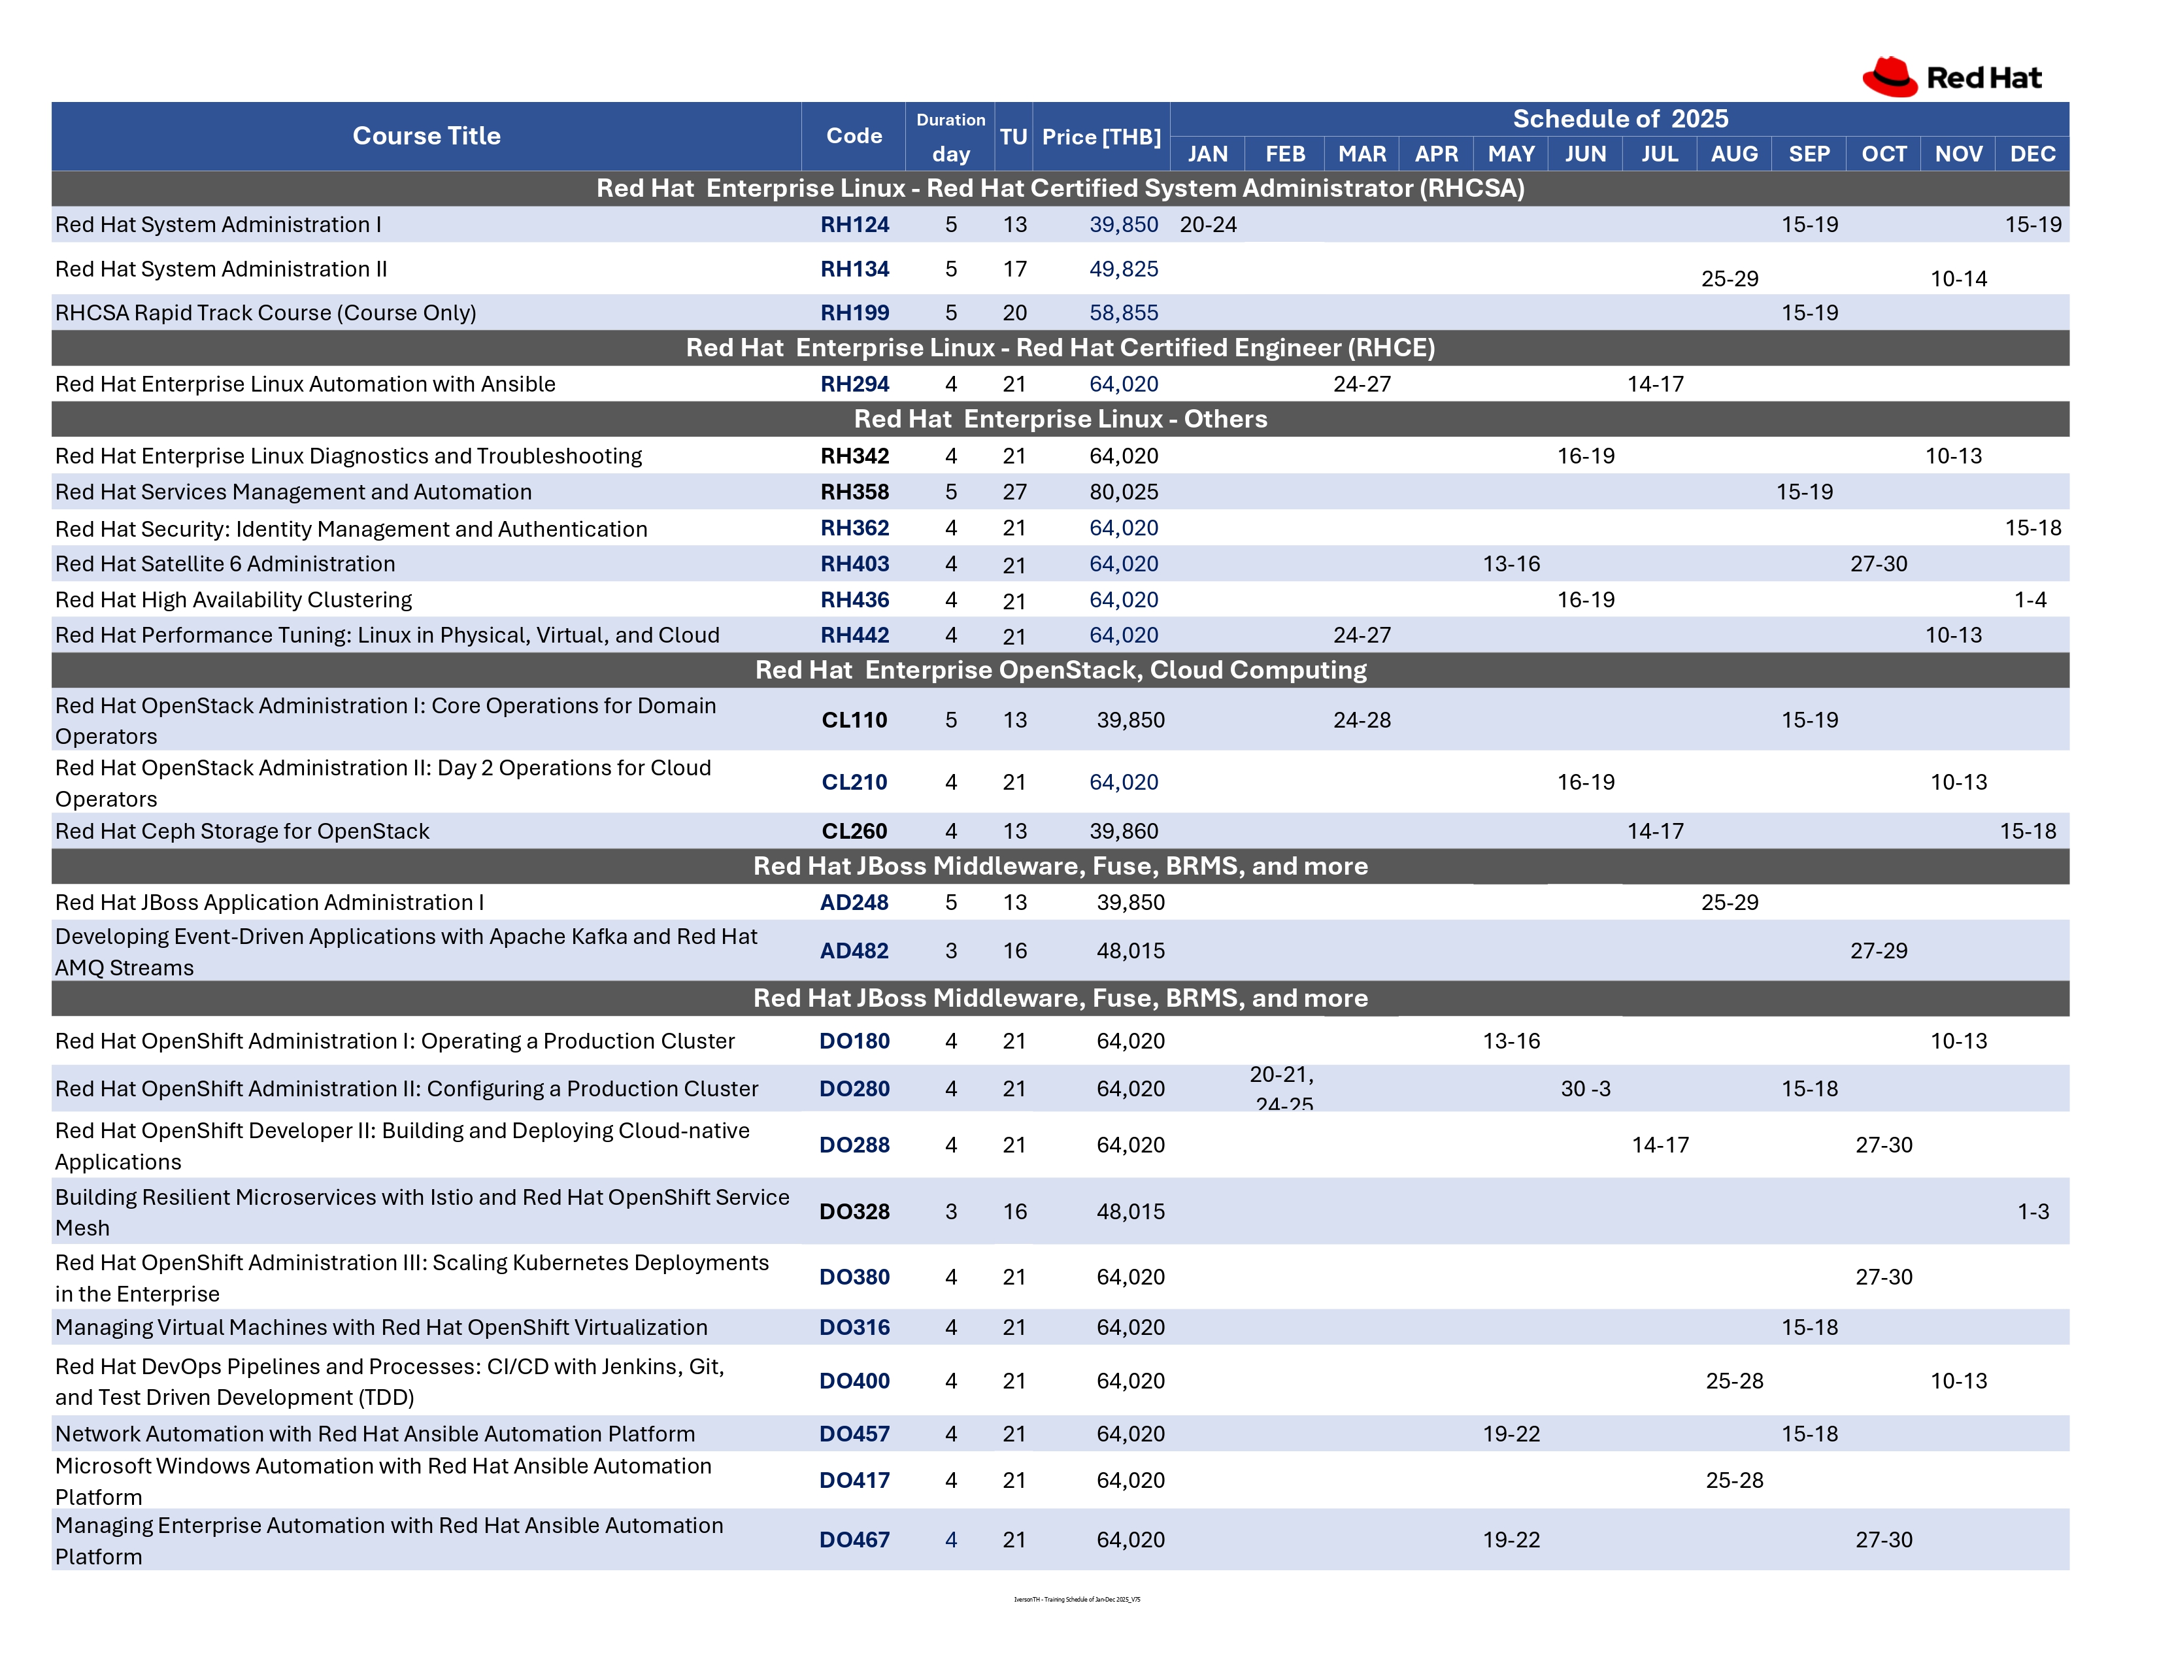Select the JAN month header

(1208, 154)
